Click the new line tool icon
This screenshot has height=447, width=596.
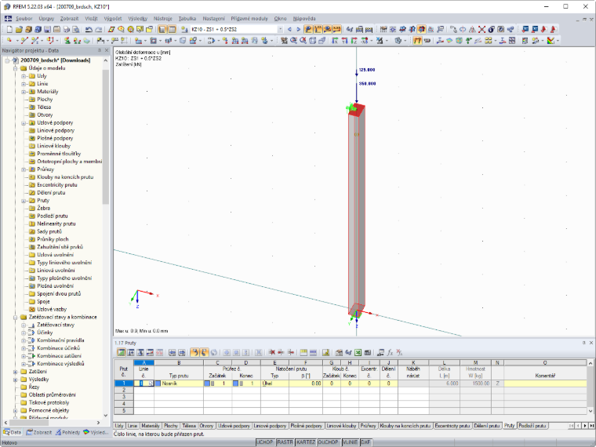(24, 40)
